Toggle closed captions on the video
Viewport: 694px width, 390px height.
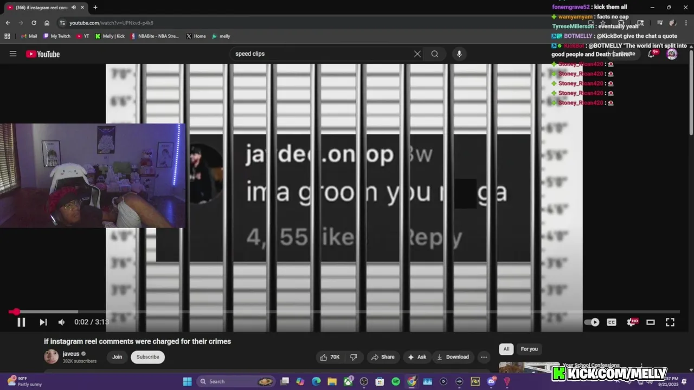(x=612, y=322)
